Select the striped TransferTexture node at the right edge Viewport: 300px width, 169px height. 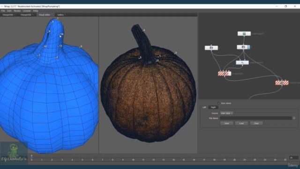click(282, 83)
